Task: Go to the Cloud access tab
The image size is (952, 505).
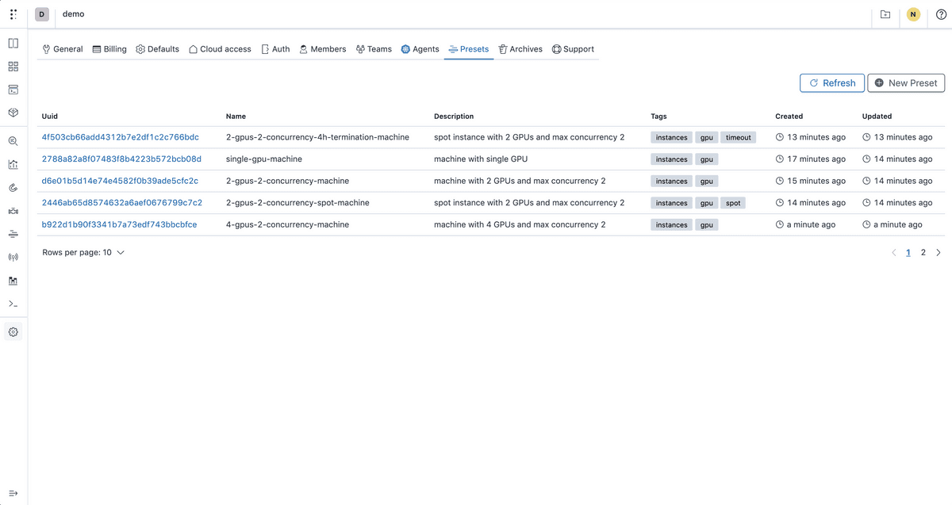Action: pyautogui.click(x=220, y=49)
